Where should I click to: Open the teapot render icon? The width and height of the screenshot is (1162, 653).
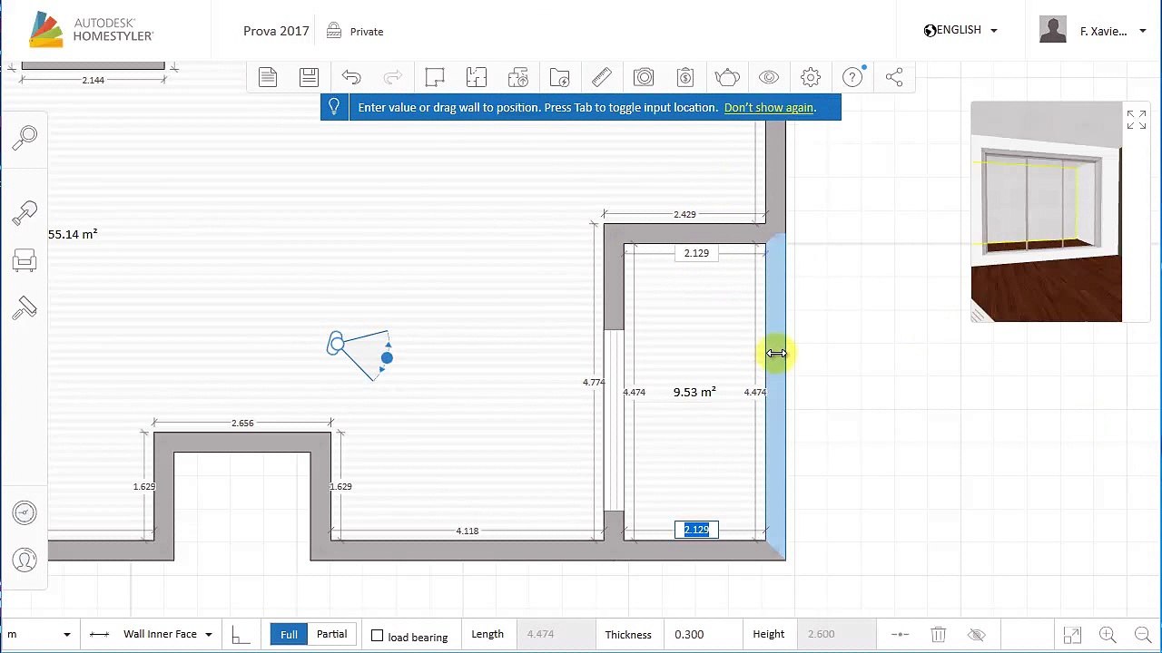tap(726, 77)
